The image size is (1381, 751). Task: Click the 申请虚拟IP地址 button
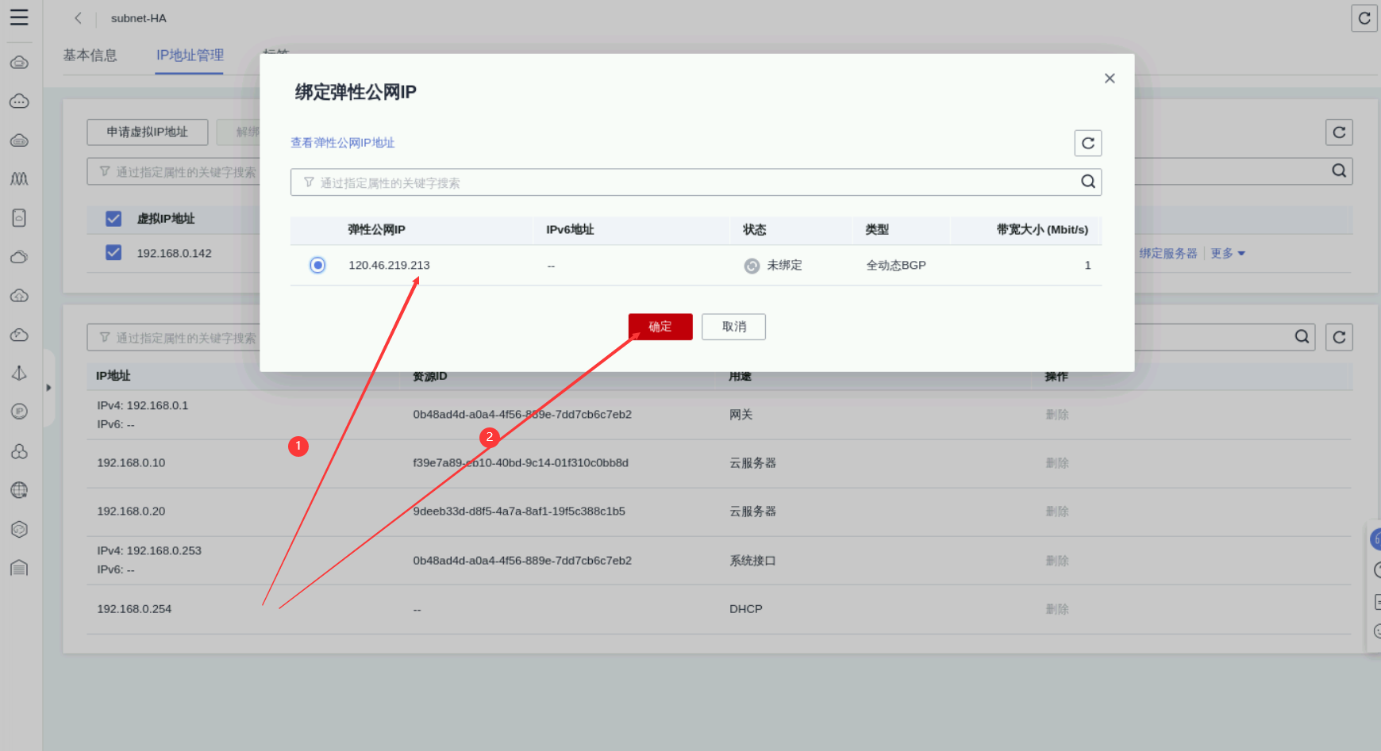point(148,132)
